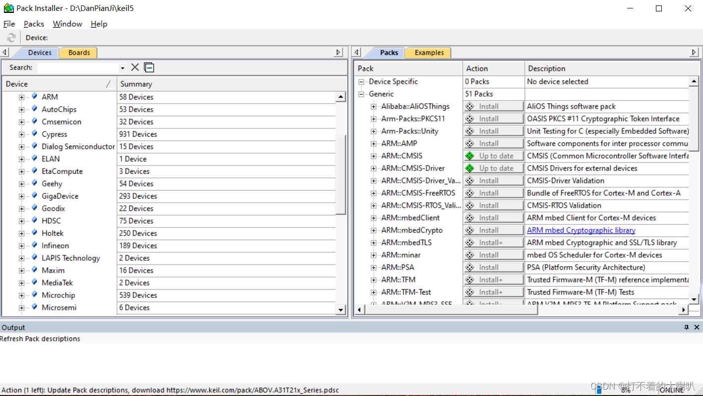Screen dimensions: 703x396
Task: Click the Microchip vendor diamond icon
Action: [34, 294]
